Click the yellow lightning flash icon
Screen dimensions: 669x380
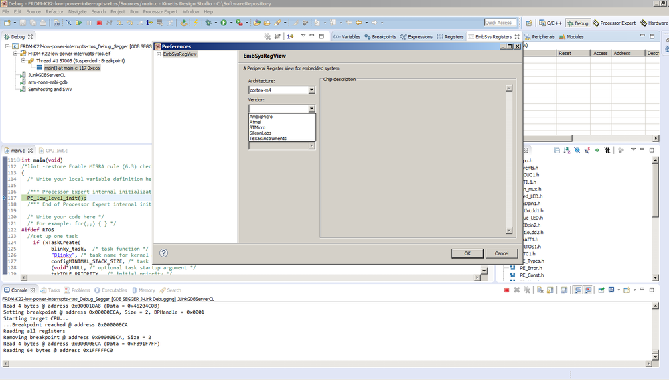(196, 23)
